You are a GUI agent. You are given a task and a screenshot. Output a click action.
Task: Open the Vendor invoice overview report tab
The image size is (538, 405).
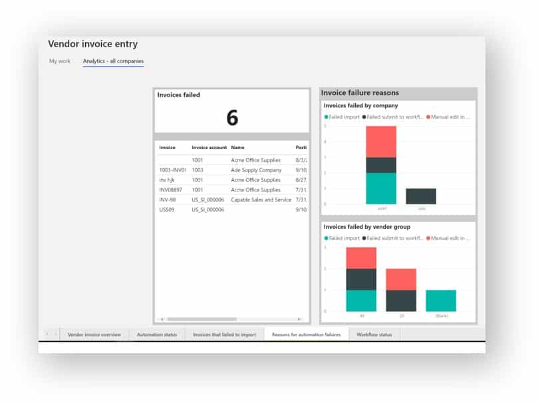(x=94, y=335)
